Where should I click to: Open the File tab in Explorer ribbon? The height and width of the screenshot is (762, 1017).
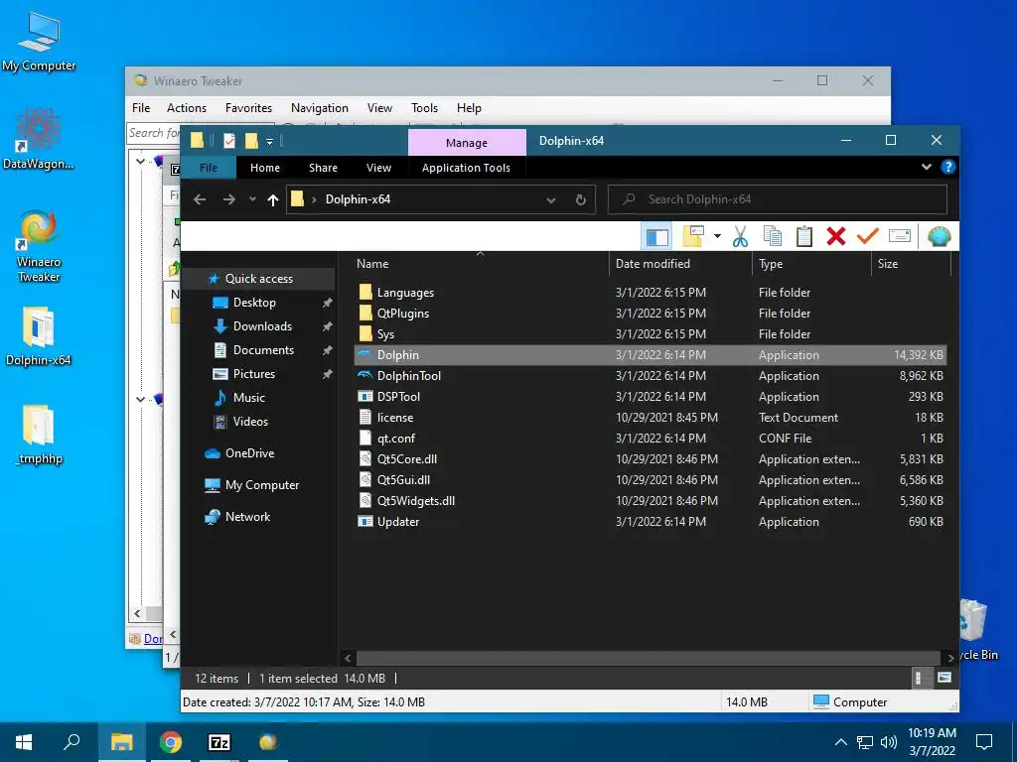click(x=209, y=168)
